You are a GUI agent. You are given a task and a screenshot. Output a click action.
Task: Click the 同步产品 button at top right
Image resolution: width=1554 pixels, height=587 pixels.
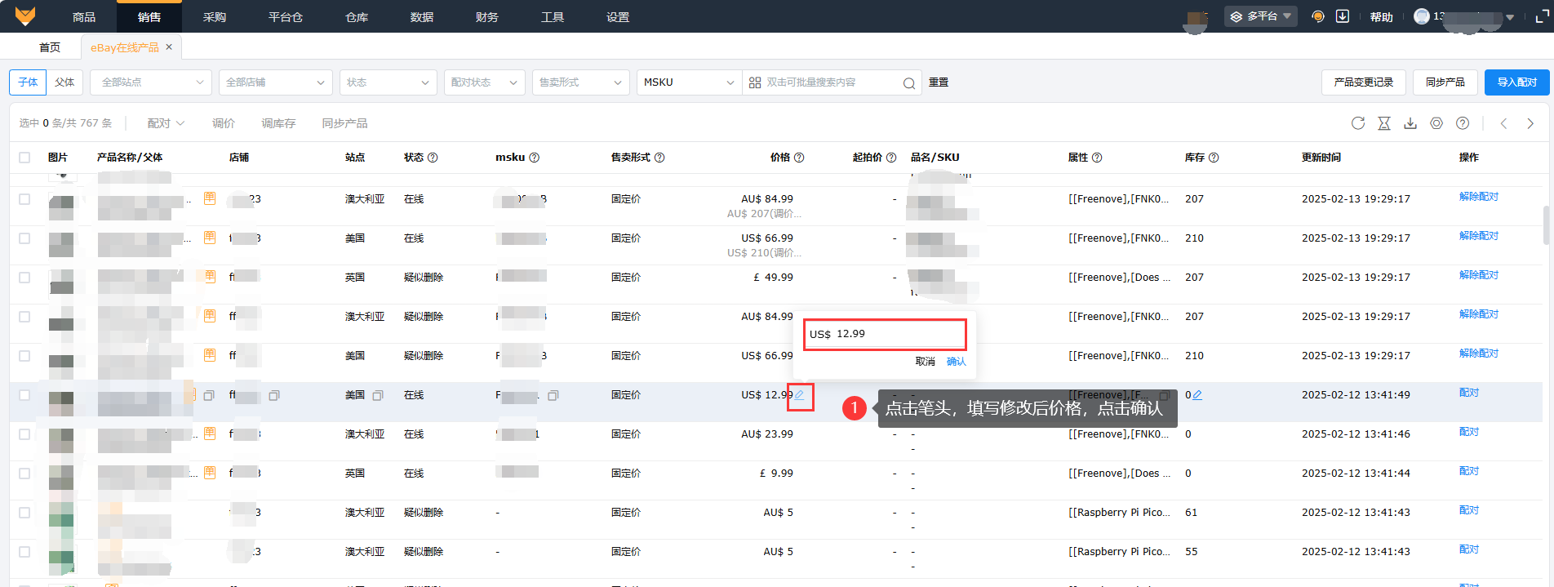(1445, 82)
